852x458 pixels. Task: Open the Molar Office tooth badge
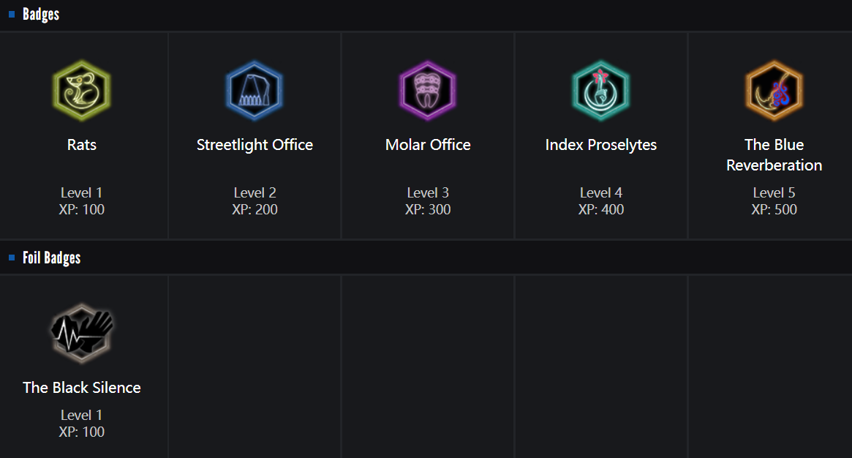tap(428, 91)
